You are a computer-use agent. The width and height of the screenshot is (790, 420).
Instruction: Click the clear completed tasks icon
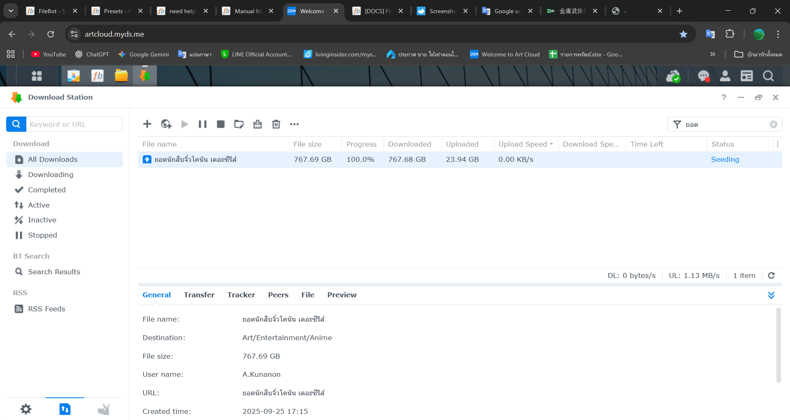258,124
